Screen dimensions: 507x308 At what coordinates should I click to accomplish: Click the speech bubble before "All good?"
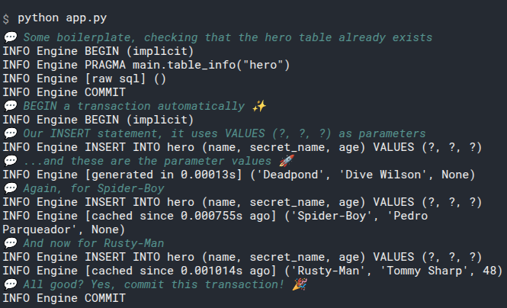coord(10,284)
